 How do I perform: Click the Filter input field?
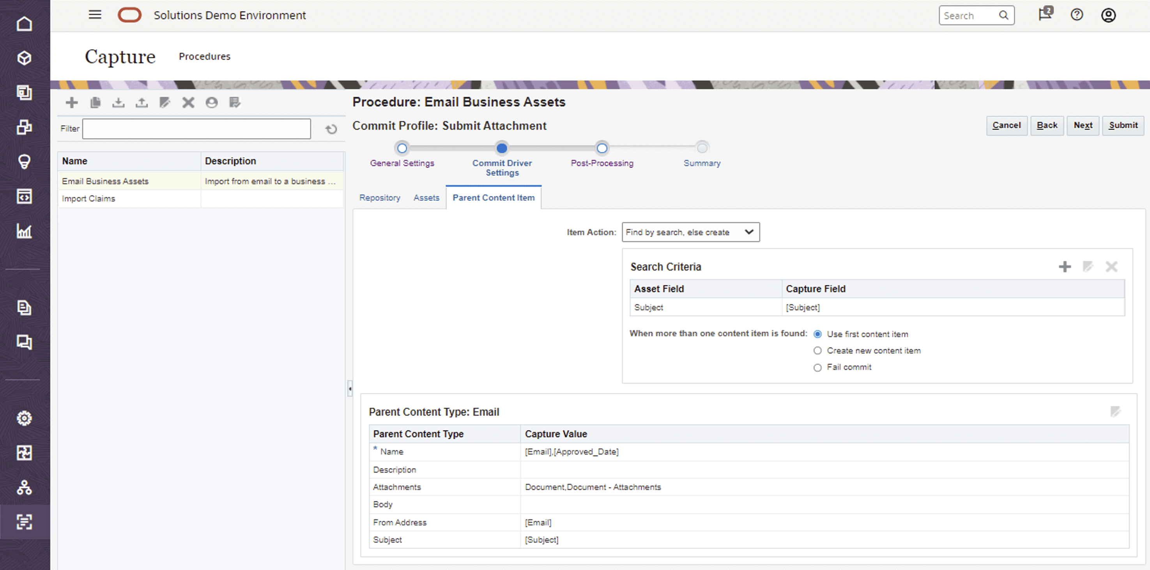click(x=196, y=129)
